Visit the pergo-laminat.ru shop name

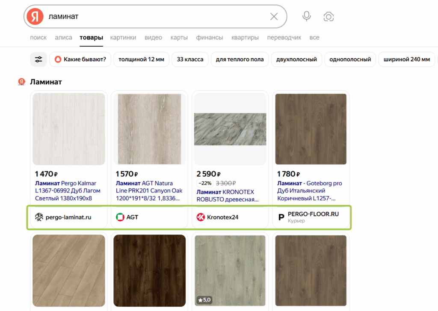pyautogui.click(x=68, y=217)
